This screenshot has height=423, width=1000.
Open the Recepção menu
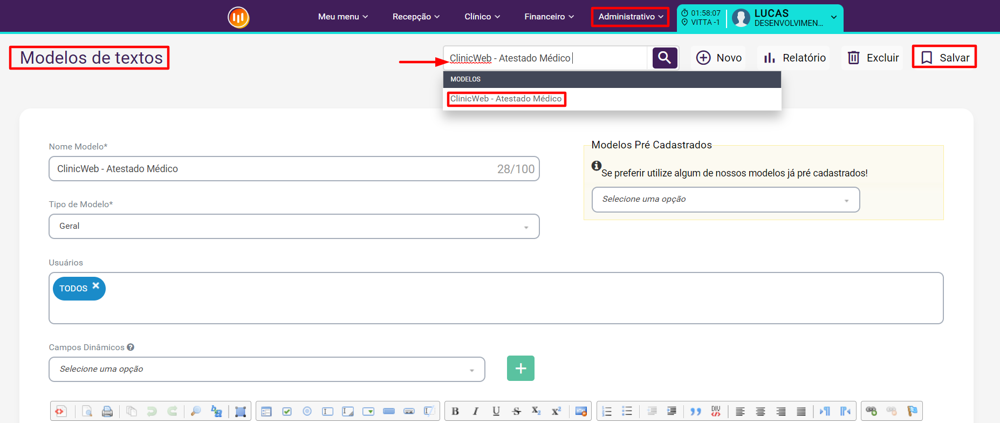pyautogui.click(x=416, y=17)
